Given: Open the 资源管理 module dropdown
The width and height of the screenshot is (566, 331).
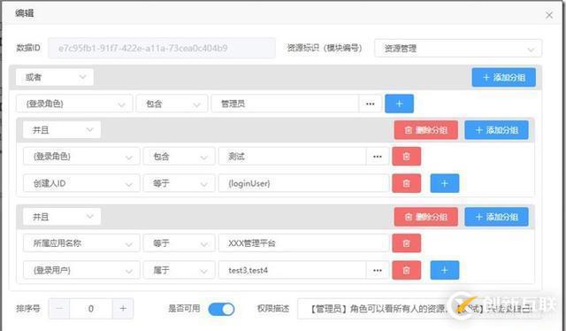Looking at the screenshot, I should 458,49.
